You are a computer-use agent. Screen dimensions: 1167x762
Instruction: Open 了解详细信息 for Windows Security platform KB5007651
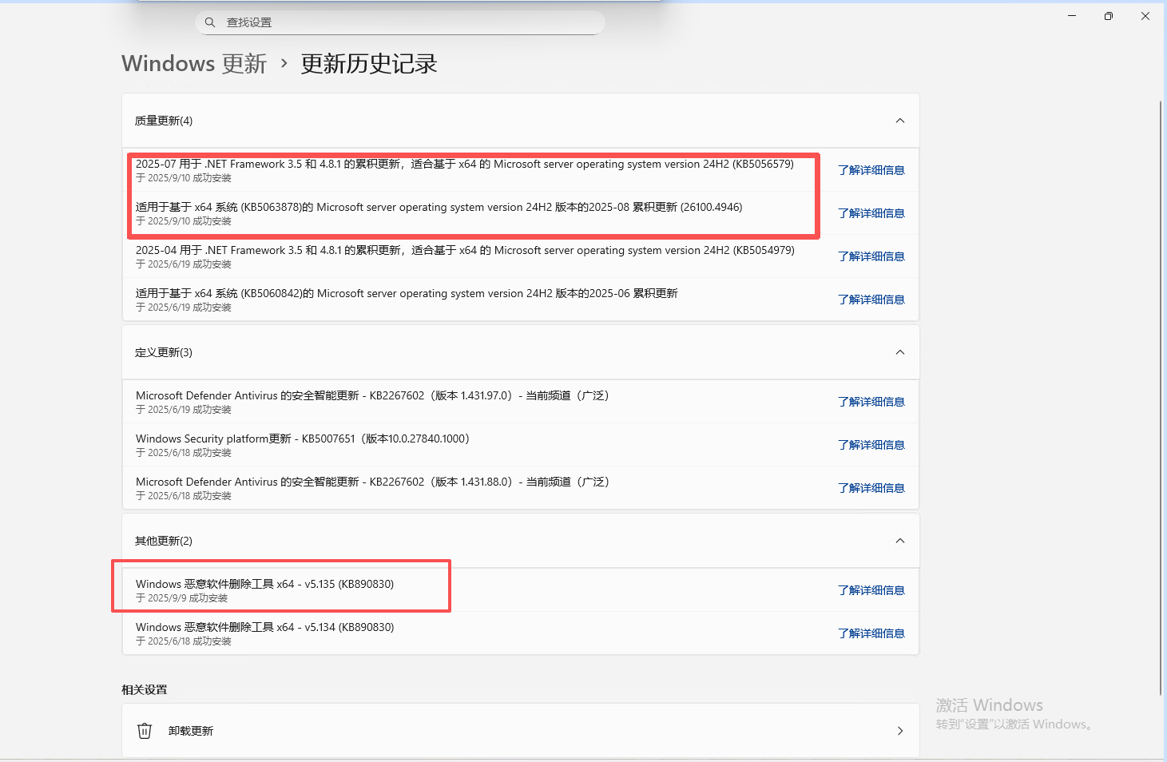[871, 445]
